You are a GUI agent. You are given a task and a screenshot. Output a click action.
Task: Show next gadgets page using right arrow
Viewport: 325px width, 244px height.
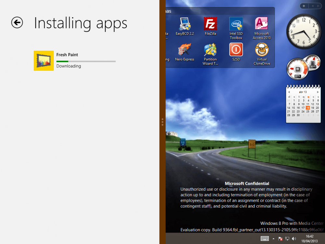(318, 6)
